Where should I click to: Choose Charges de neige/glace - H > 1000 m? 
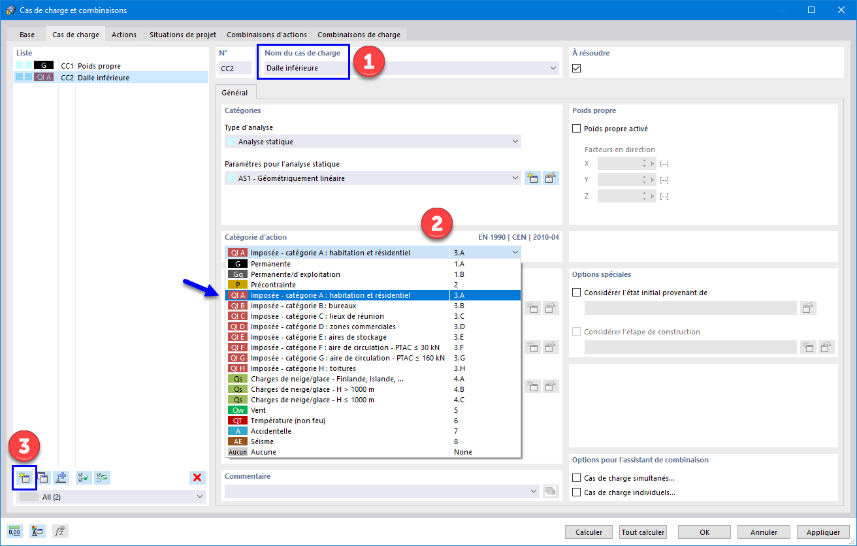pyautogui.click(x=372, y=389)
